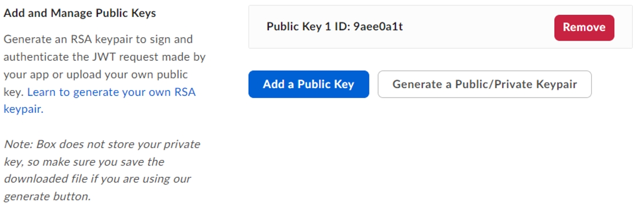Open Learn to generate your own RSA link
Viewport: 635px width, 211px height.
click(x=111, y=92)
